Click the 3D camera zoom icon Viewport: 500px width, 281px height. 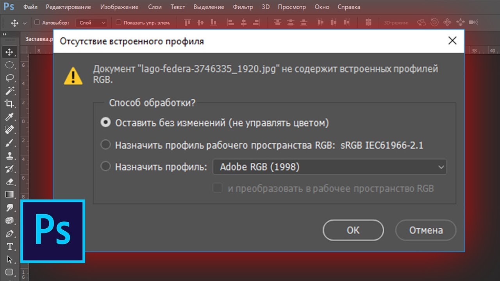coord(473,22)
